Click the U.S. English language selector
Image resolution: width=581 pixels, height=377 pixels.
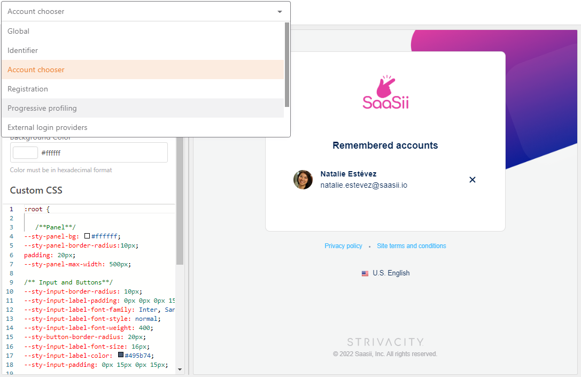click(x=385, y=273)
